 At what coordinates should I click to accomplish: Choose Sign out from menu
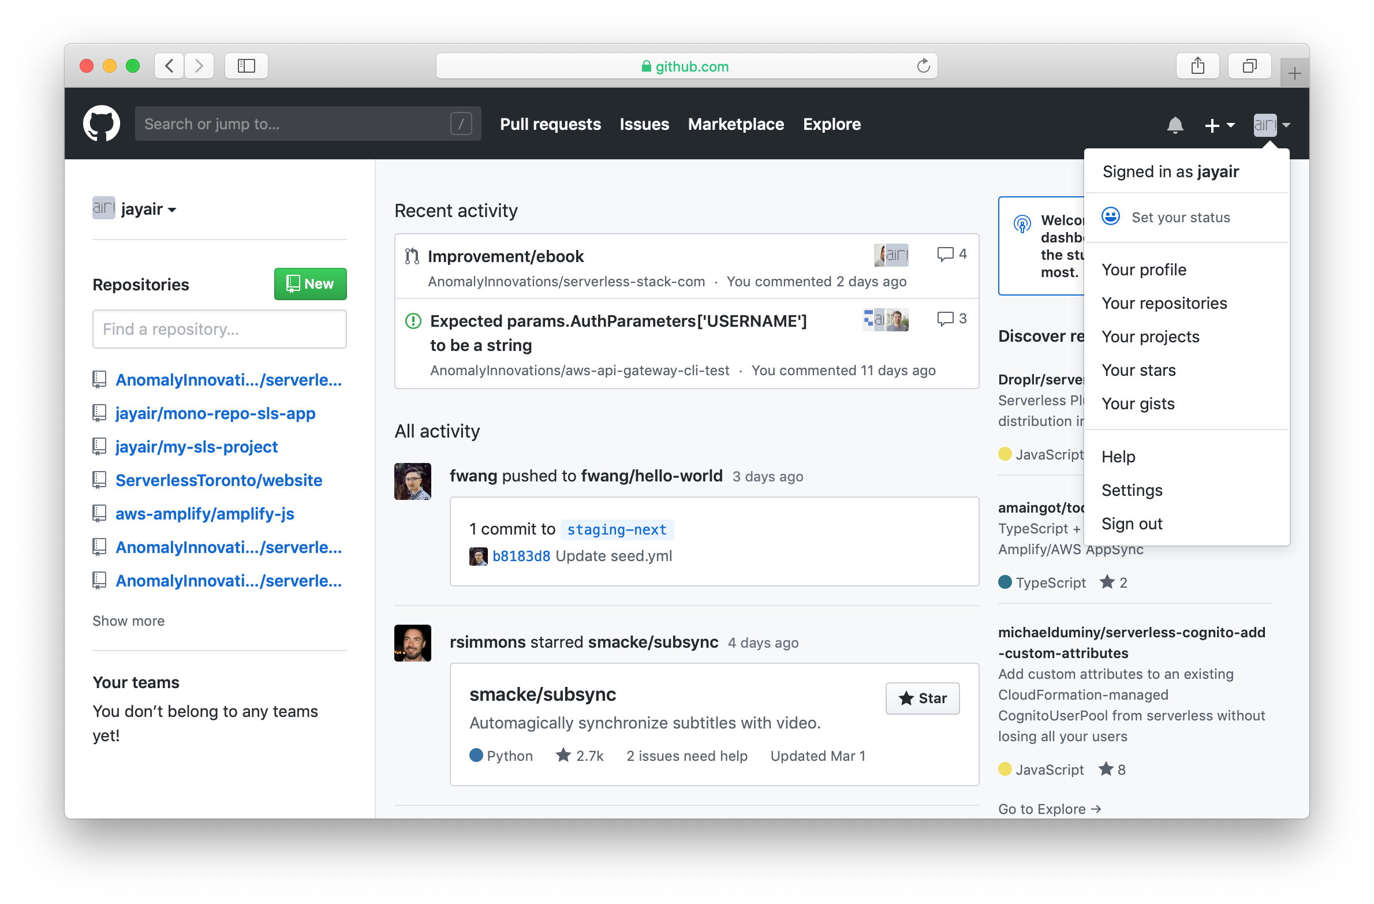click(1132, 524)
